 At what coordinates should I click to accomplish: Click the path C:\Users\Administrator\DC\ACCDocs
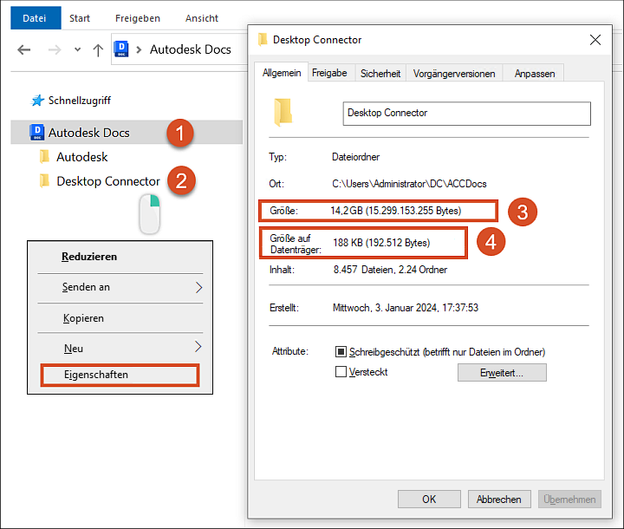(409, 184)
